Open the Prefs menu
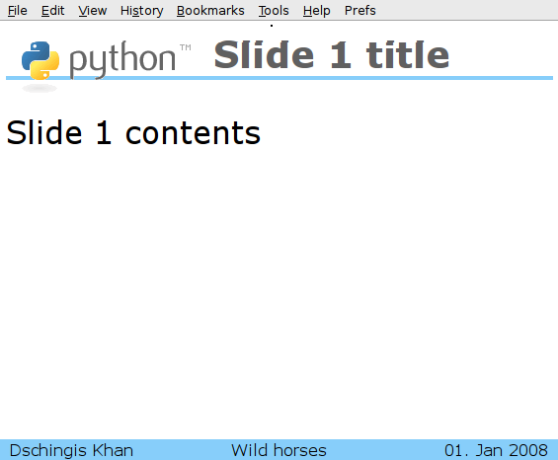558x460 pixels. (359, 11)
